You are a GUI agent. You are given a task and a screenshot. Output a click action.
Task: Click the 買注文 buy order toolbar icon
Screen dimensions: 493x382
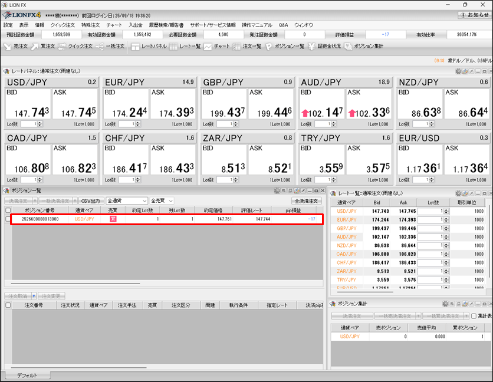pyautogui.click(x=43, y=46)
